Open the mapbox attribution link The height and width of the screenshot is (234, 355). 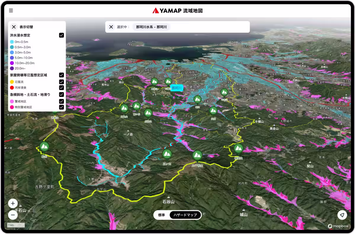[x=338, y=226]
